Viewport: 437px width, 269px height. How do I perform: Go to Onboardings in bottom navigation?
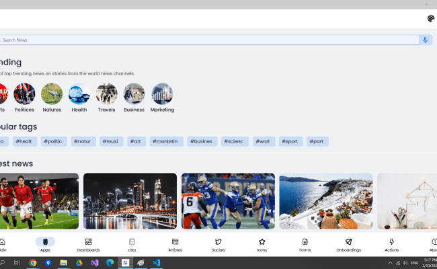click(x=348, y=245)
